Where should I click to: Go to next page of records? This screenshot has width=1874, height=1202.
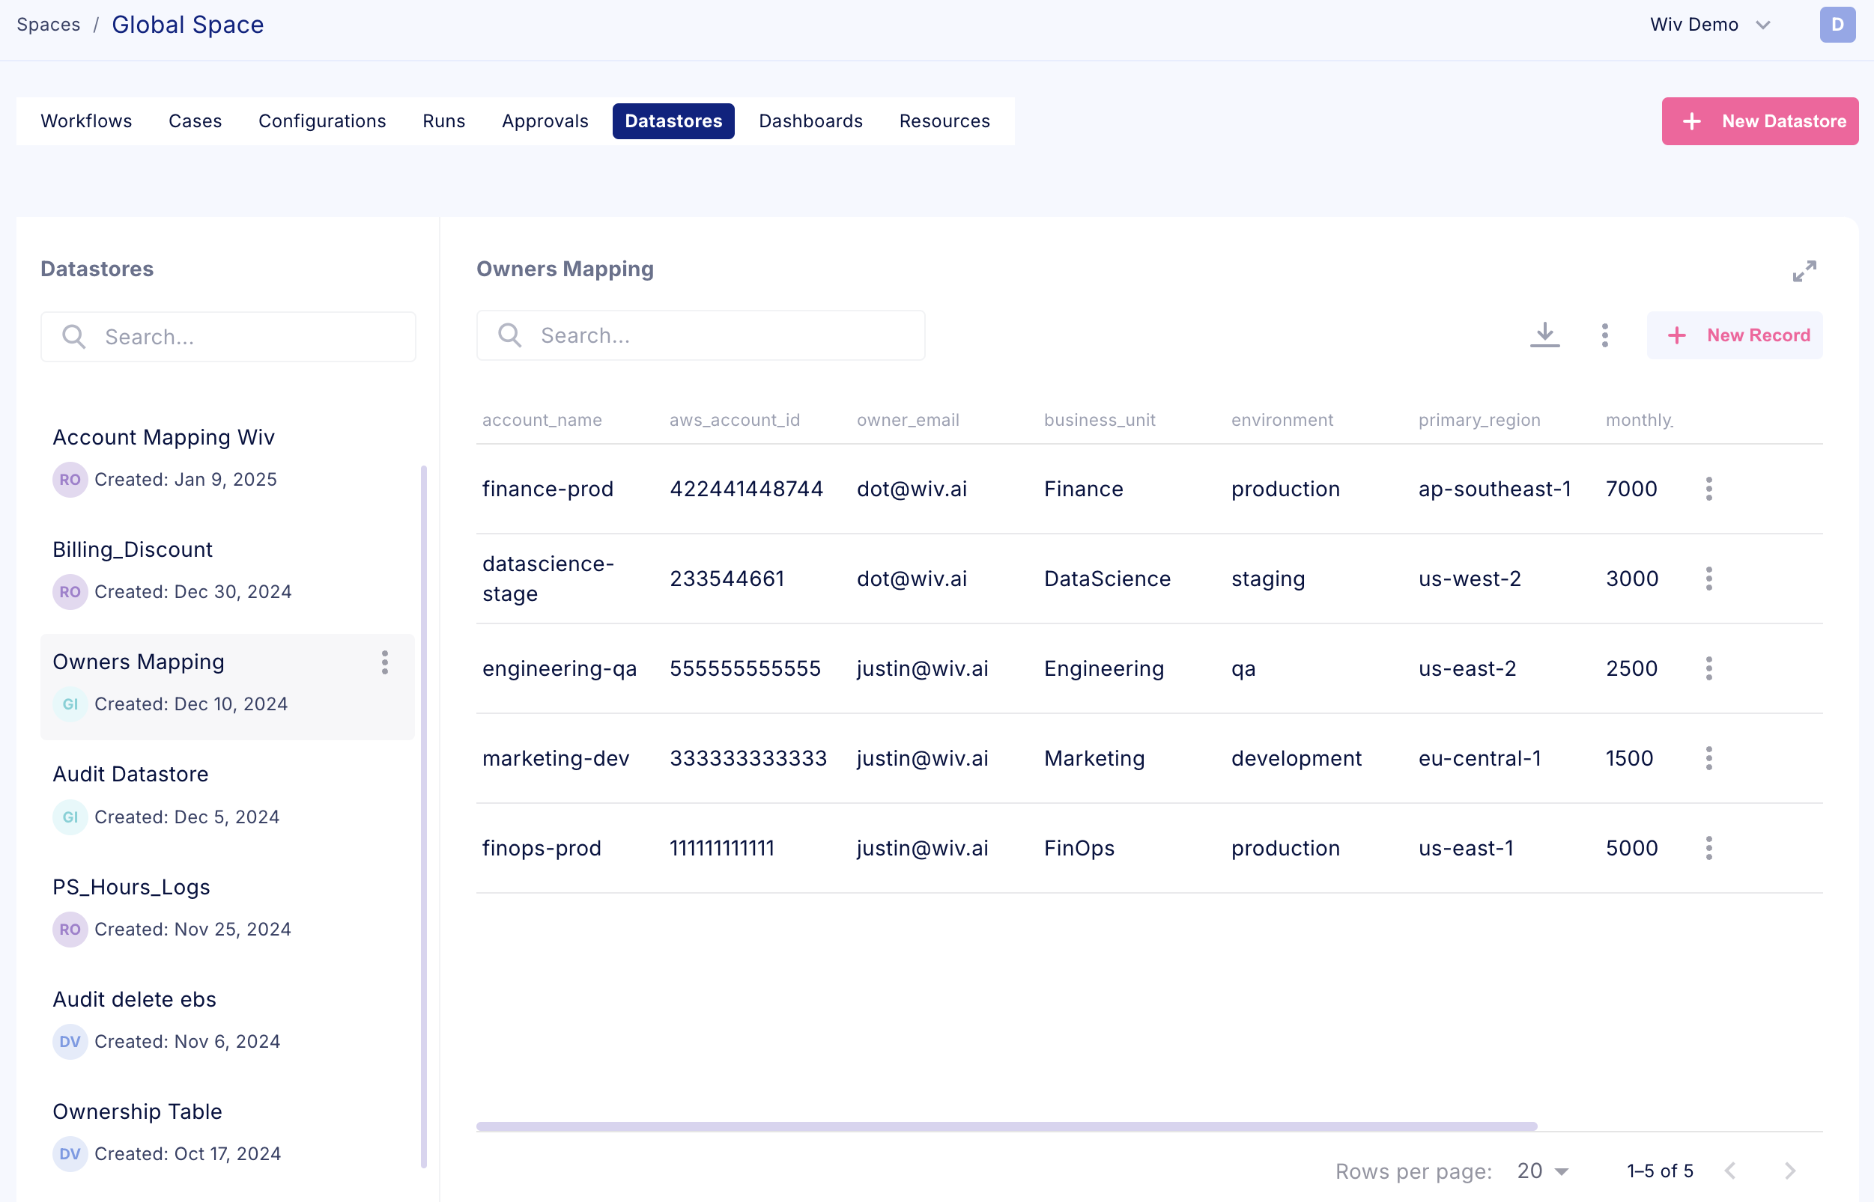pos(1789,1171)
